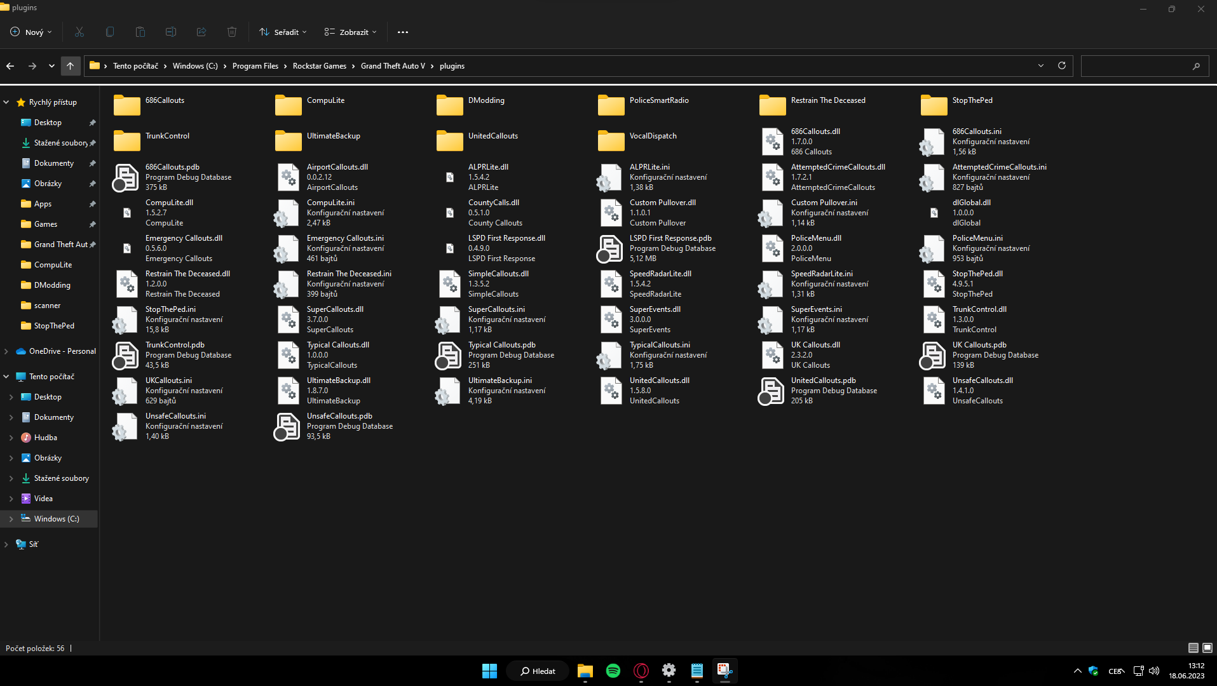The image size is (1217, 686).
Task: Navigate to Rockstar Games in breadcrumb
Action: tap(319, 66)
